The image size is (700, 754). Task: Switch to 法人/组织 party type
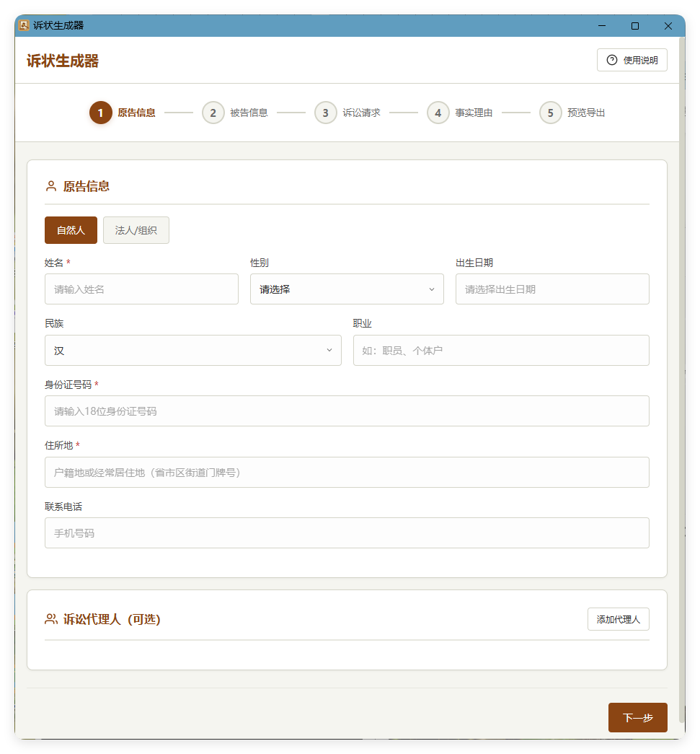click(136, 229)
